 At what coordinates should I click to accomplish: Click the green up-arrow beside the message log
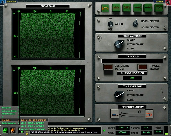(x=104, y=130)
